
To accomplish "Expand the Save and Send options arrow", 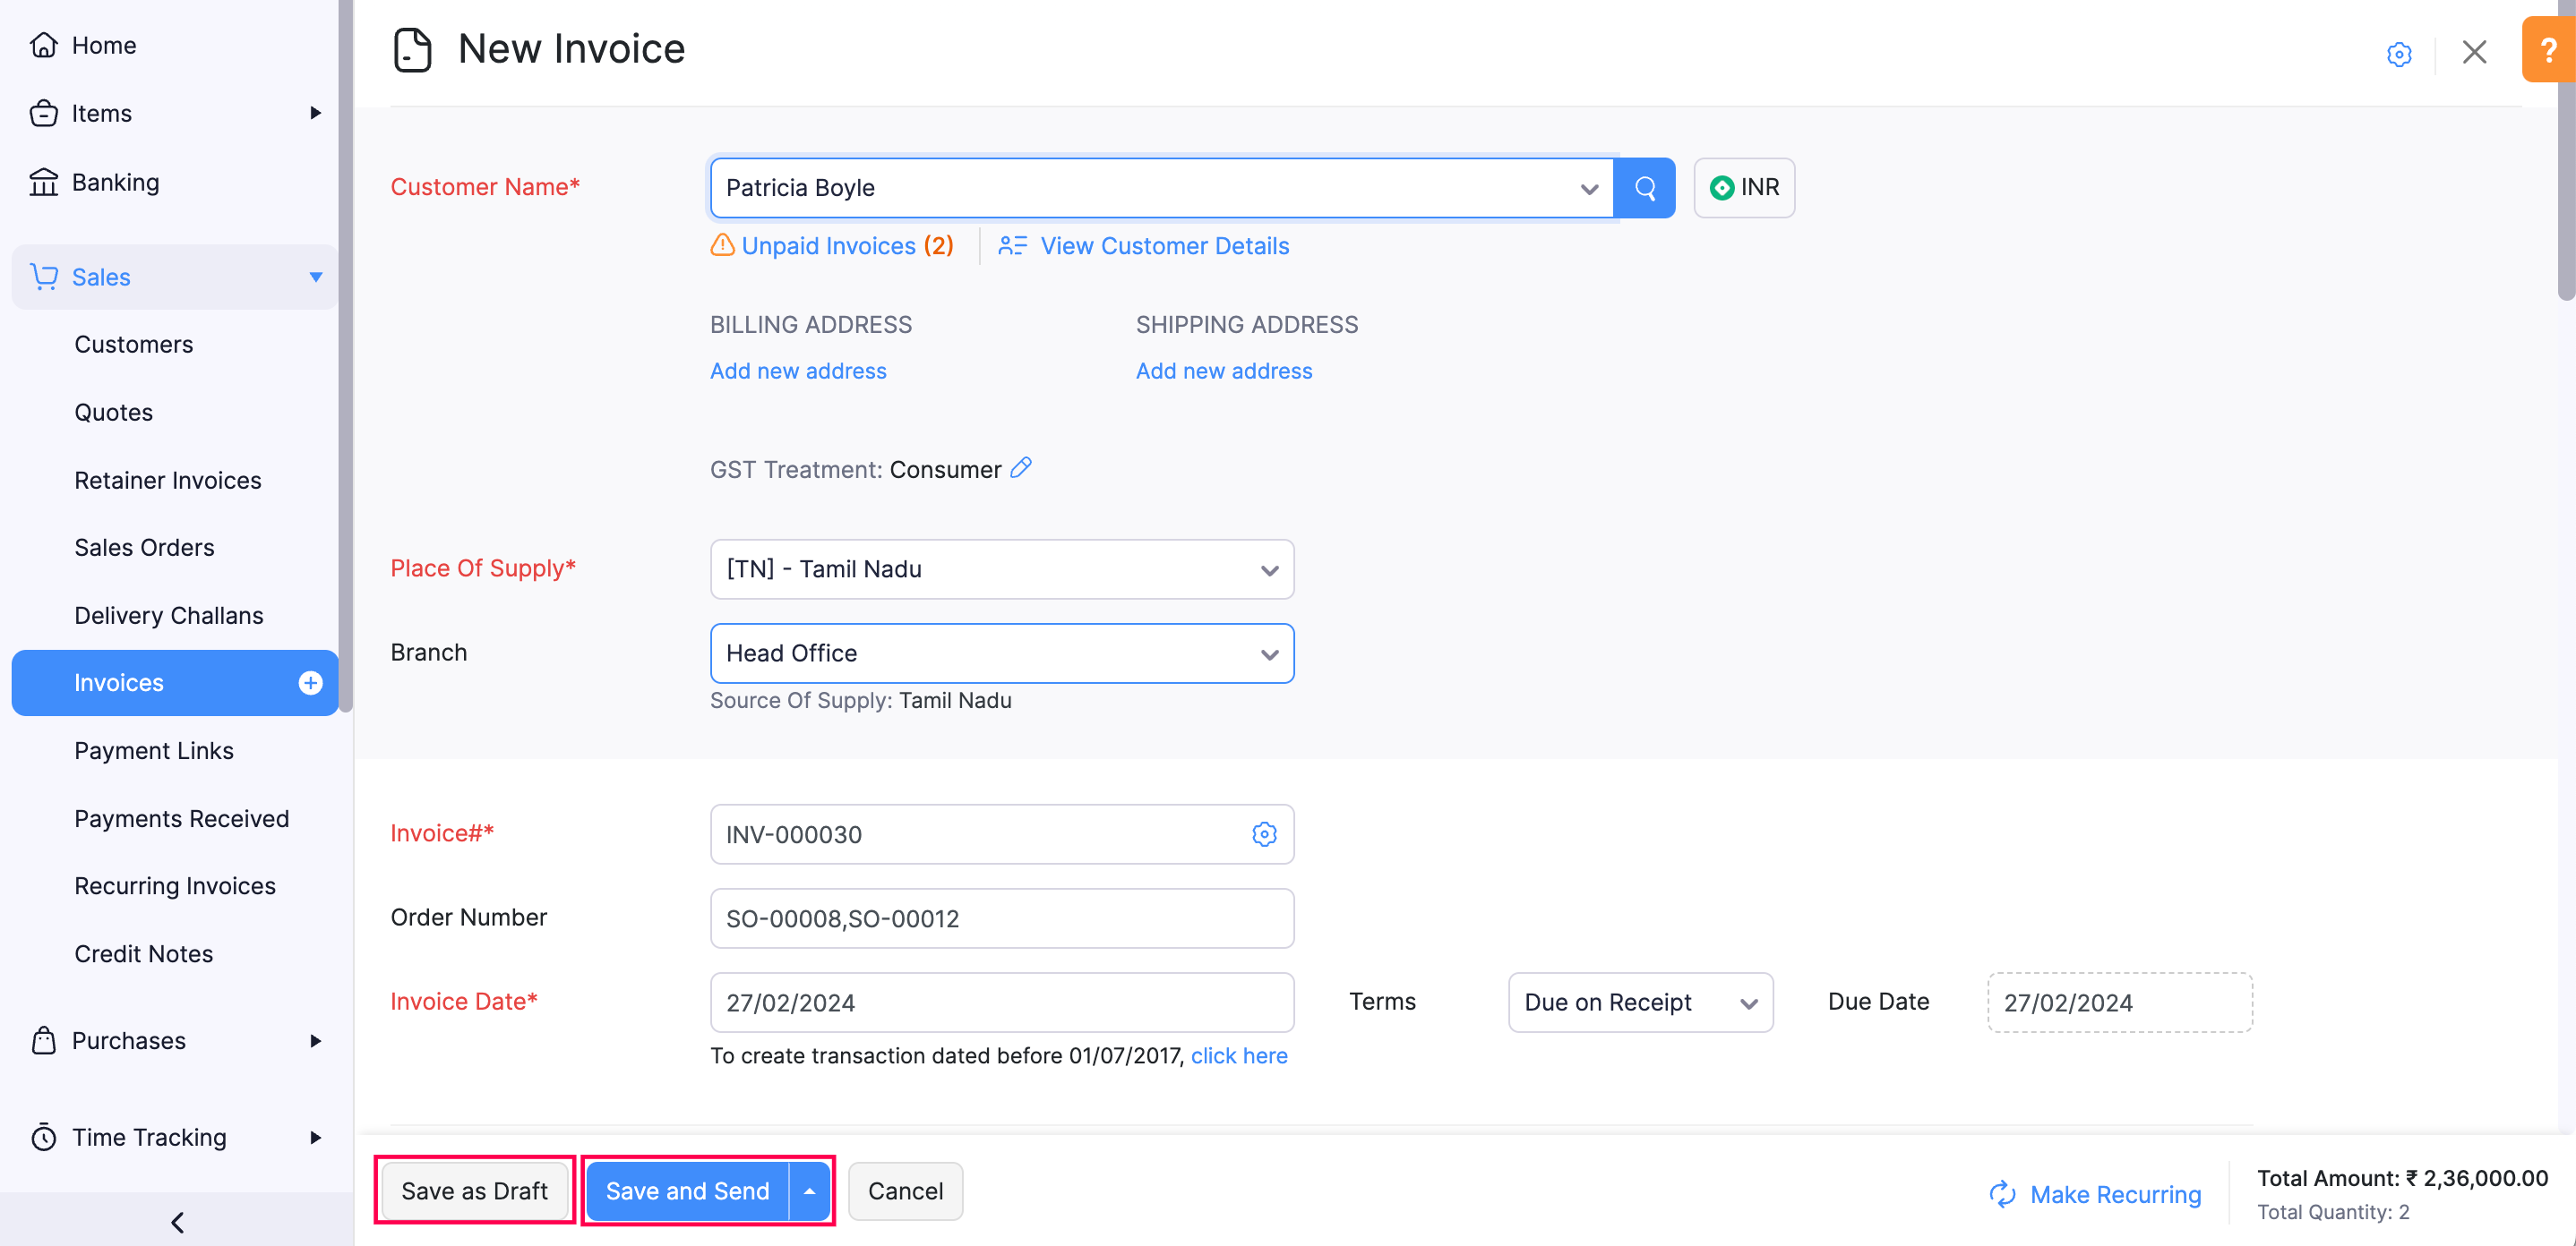I will [x=809, y=1190].
